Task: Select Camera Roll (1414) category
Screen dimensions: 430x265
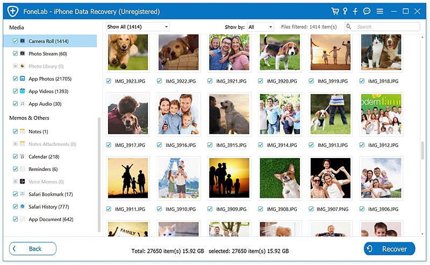Action: tap(50, 41)
